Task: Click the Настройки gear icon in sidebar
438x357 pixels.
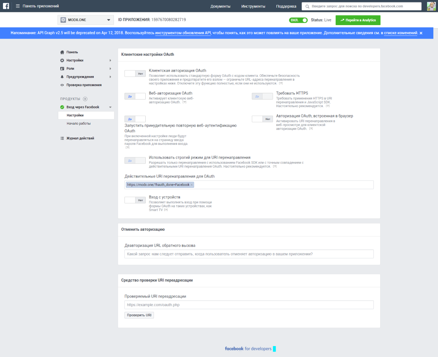Action: [x=62, y=60]
